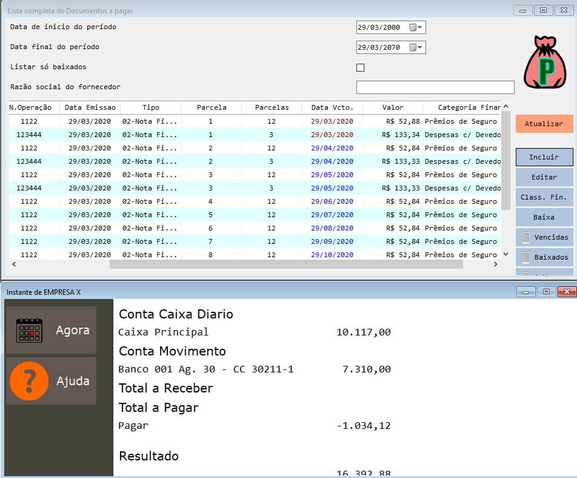Click the small icon on the Baixados button
Viewport: 577px width, 478px height.
(x=526, y=257)
